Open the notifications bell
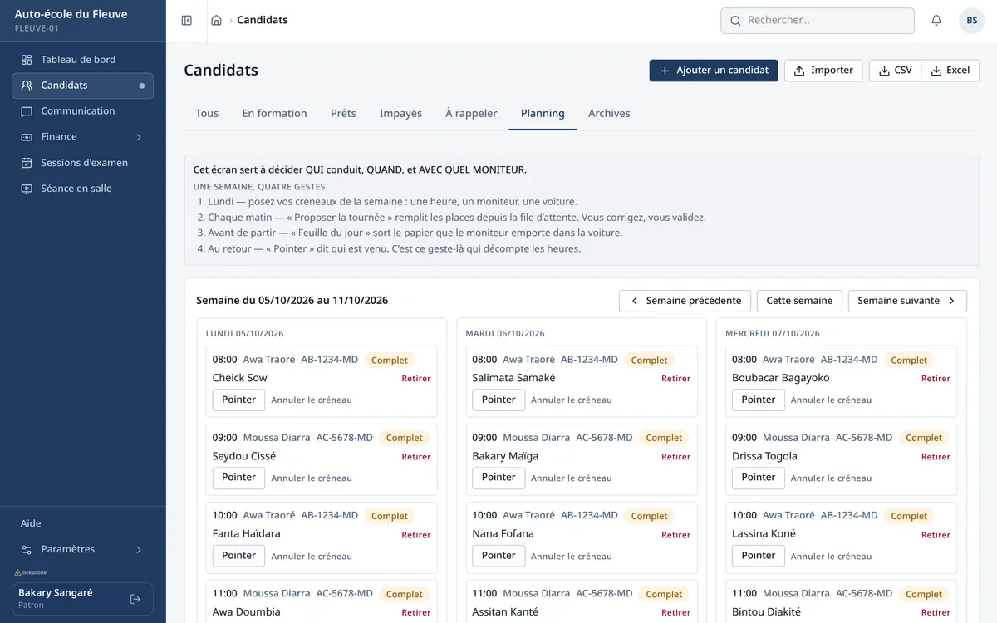 936,21
